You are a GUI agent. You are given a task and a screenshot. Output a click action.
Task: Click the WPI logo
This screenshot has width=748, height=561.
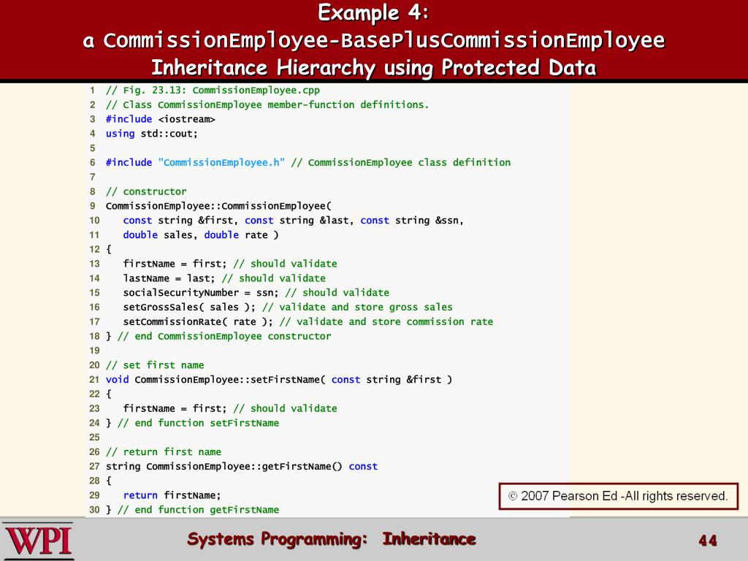coord(38,541)
